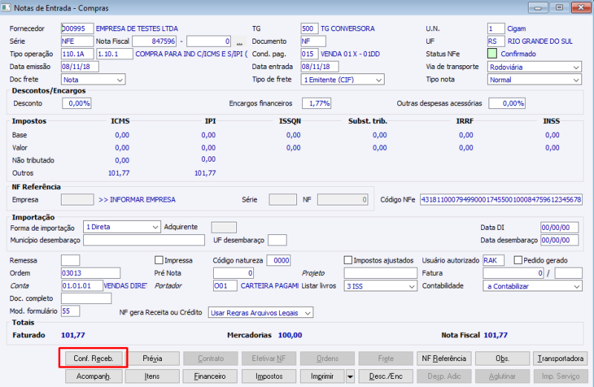Click the Série field showing NFE
Image resolution: width=594 pixels, height=387 pixels.
(77, 42)
